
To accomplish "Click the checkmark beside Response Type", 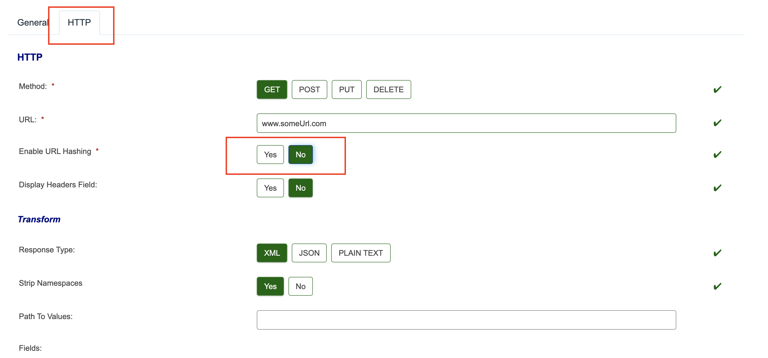I will [x=717, y=253].
